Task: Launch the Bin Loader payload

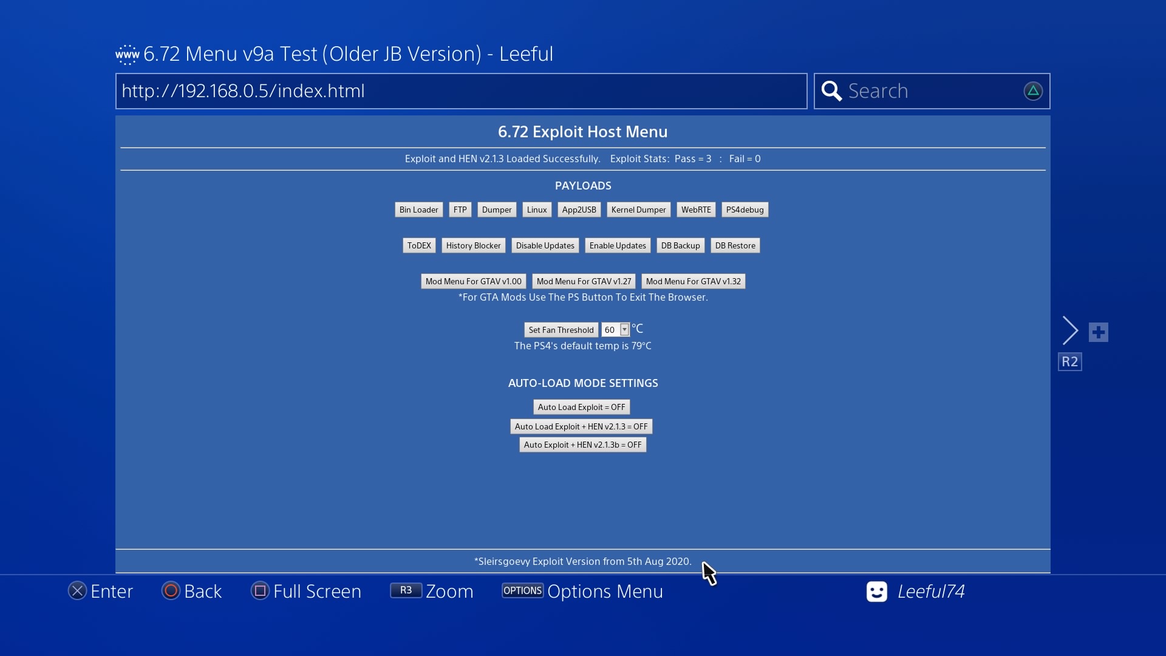Action: tap(419, 210)
